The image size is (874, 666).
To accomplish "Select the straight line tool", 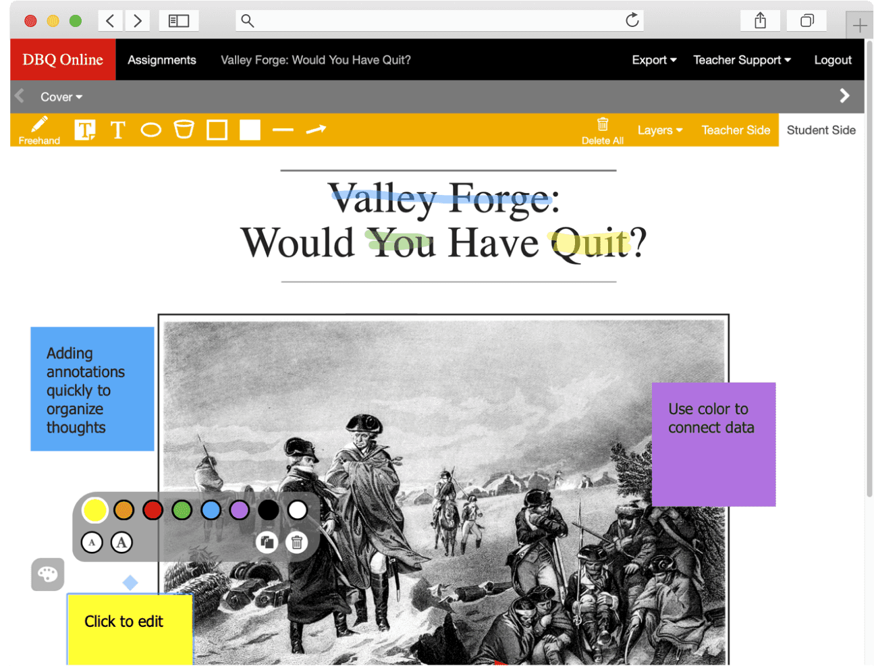I will [283, 130].
